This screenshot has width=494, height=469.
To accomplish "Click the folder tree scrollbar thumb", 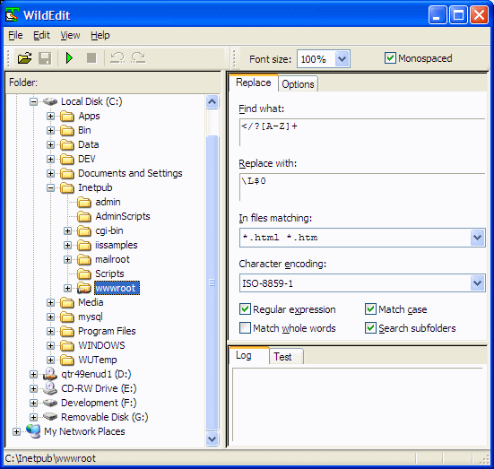I will (212, 282).
